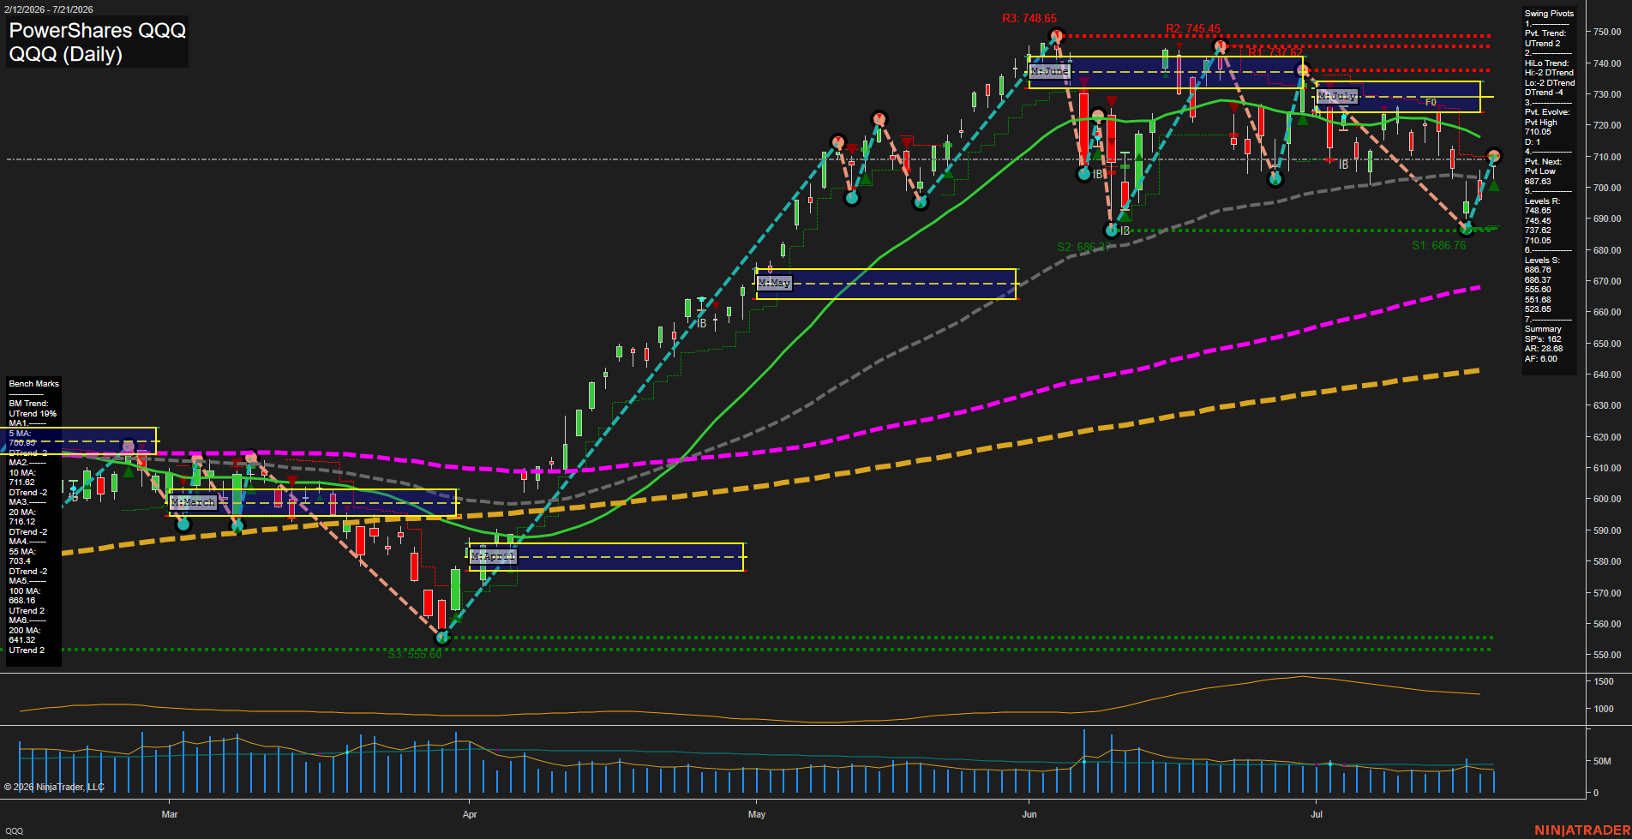Select the swing high pivot marker at R2
Viewport: 1632px width, 839px height.
[1221, 46]
